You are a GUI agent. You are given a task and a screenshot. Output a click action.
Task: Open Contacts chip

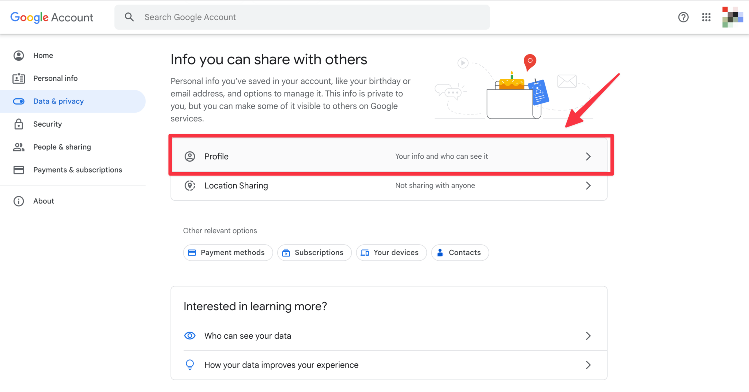[460, 253]
